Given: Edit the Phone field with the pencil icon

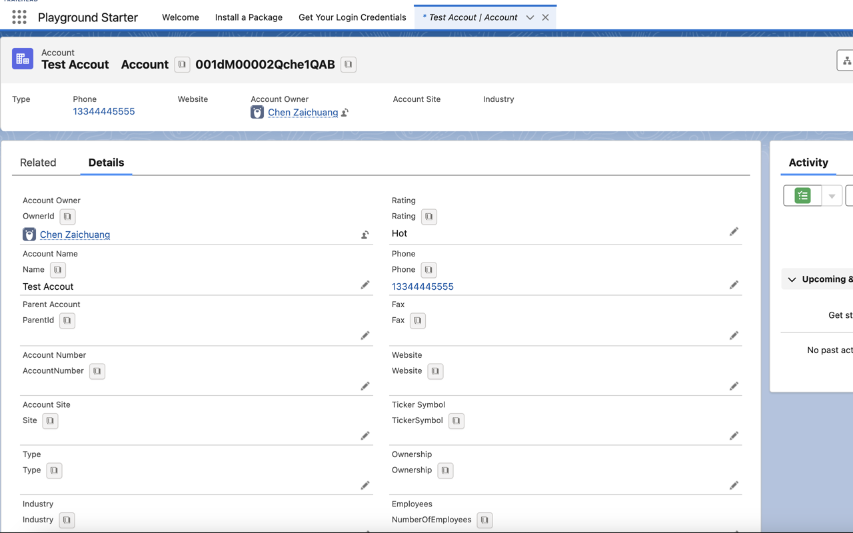Looking at the screenshot, I should tap(734, 284).
